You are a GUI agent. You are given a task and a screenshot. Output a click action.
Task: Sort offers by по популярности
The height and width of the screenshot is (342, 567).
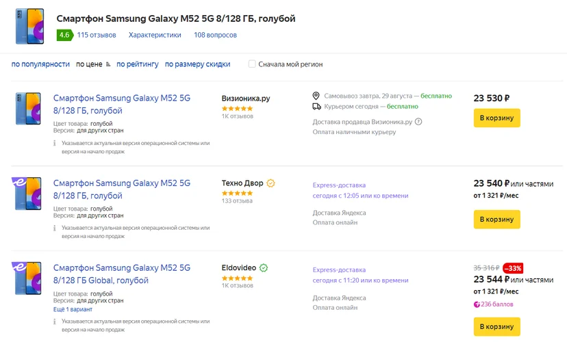[x=40, y=64]
